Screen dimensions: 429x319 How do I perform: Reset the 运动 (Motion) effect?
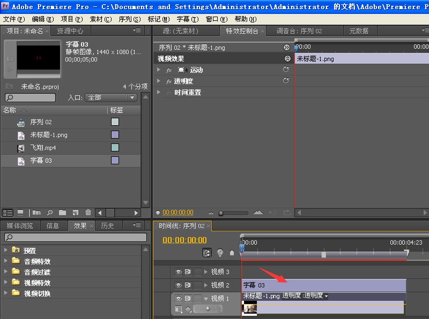pyautogui.click(x=286, y=70)
